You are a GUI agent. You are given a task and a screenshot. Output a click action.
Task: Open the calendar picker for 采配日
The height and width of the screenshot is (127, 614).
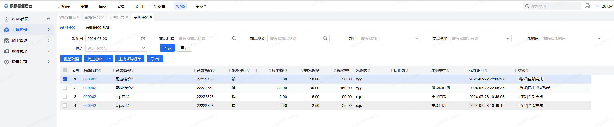pyautogui.click(x=143, y=39)
